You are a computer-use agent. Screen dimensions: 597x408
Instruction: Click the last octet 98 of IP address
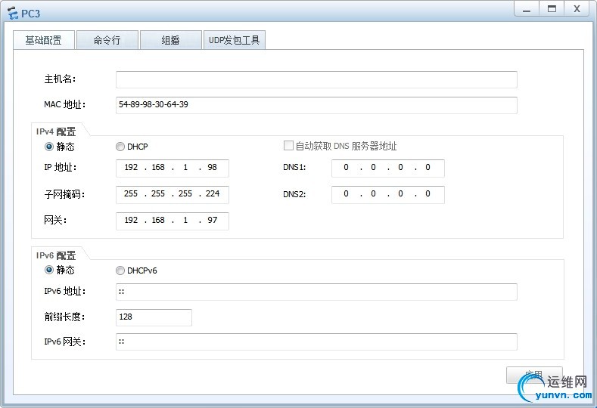tap(213, 167)
